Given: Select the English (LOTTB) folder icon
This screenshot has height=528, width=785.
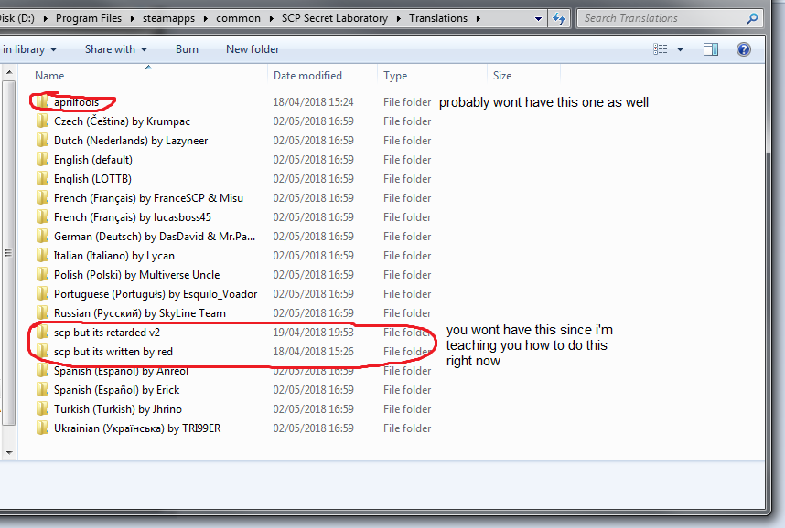Looking at the screenshot, I should (42, 178).
